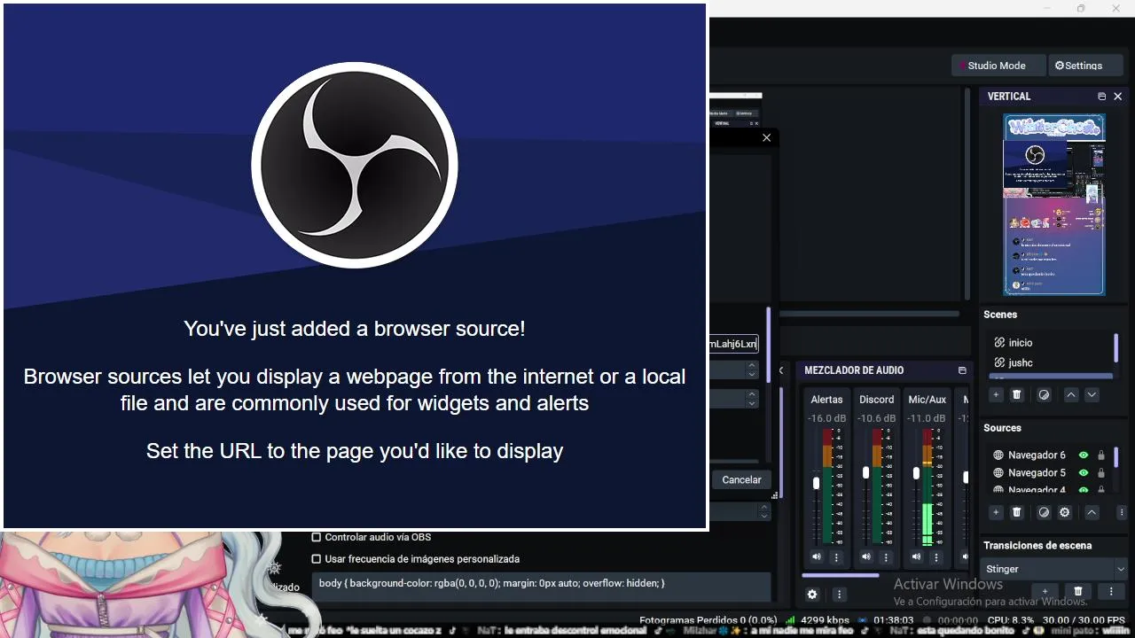Toggle the lock on Navegador 6

(x=1101, y=455)
